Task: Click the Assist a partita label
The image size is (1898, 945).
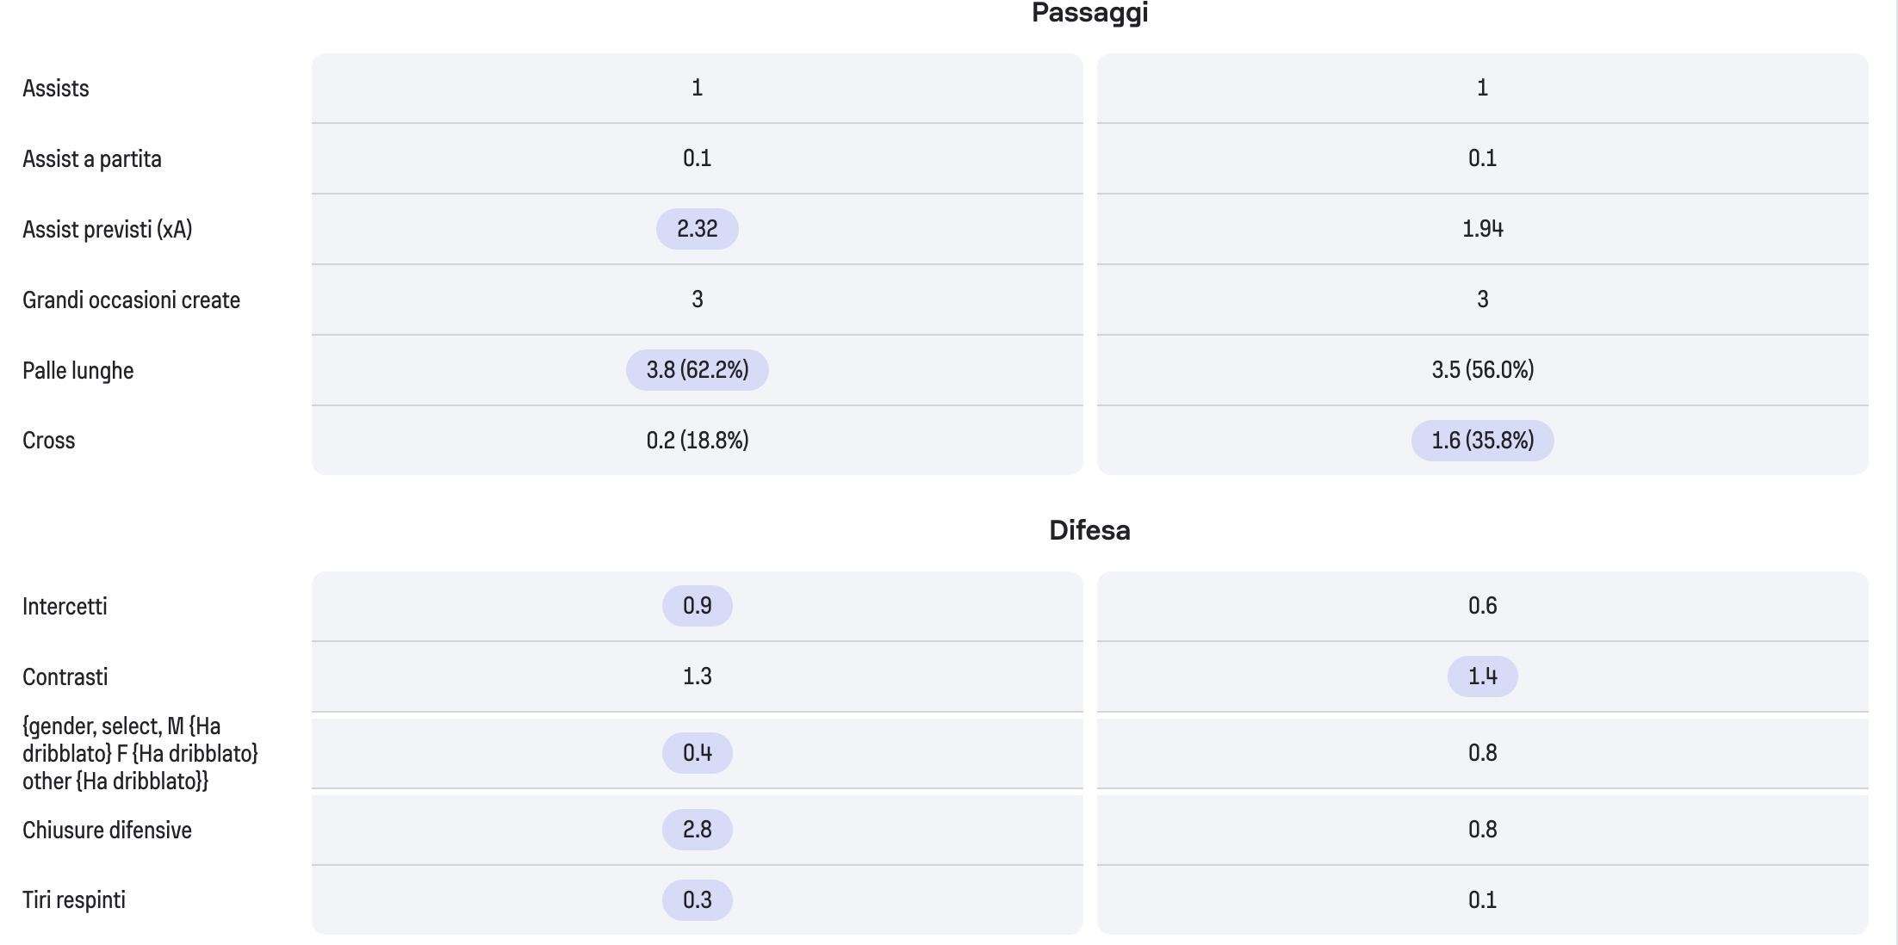Action: tap(92, 159)
